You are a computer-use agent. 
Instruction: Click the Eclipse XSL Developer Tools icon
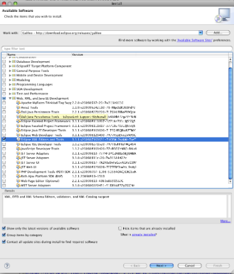click(18, 144)
